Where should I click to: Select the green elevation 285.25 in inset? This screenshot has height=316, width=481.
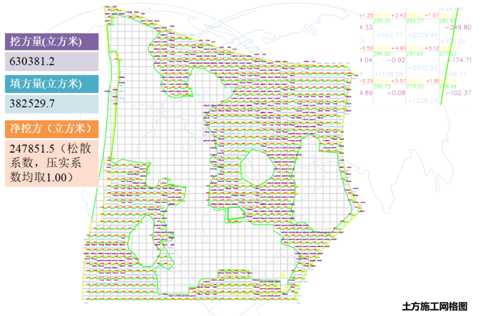(382, 21)
